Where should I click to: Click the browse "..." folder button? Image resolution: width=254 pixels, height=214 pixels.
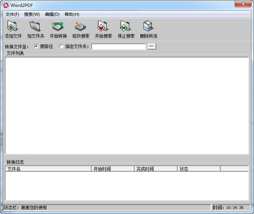pyautogui.click(x=151, y=46)
